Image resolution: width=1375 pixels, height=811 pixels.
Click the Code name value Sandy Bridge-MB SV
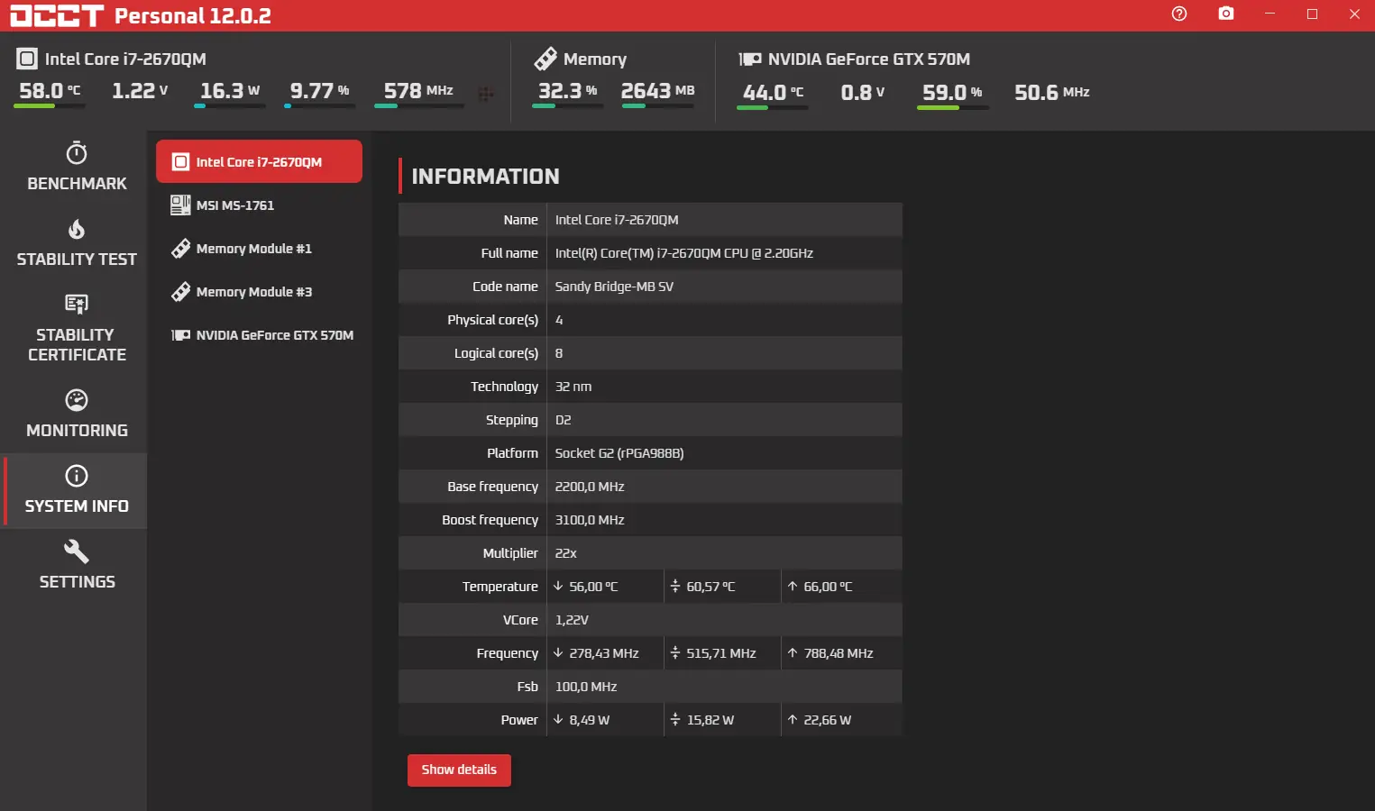coord(614,287)
